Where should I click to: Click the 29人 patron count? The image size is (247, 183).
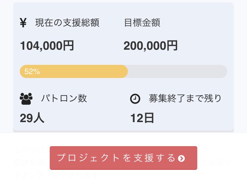coord(32,118)
